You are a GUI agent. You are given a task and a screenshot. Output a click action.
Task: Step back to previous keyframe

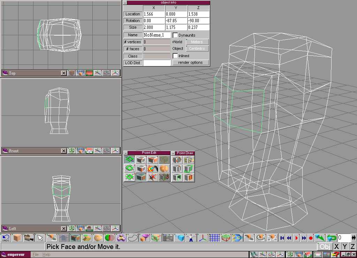[x=289, y=238]
